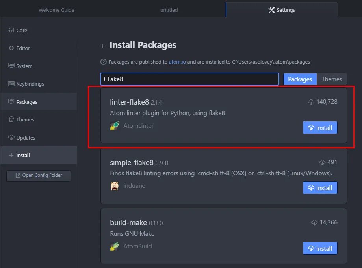
Task: Switch to the Welcome Guide tab
Action: click(x=56, y=10)
